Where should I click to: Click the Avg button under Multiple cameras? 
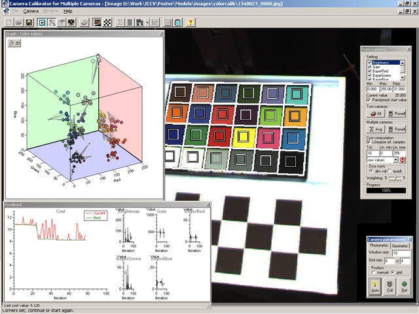click(x=376, y=130)
